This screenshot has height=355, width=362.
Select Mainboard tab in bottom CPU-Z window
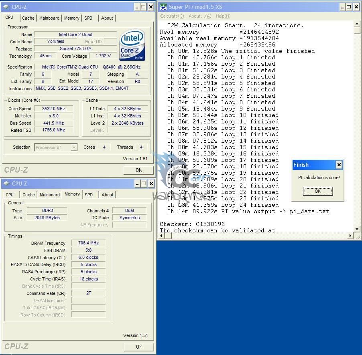50,195
